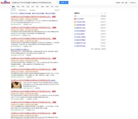Open the second related search suggestion link

(38, 13)
